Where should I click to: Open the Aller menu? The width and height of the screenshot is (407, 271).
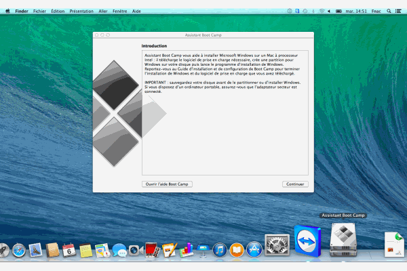coord(103,11)
